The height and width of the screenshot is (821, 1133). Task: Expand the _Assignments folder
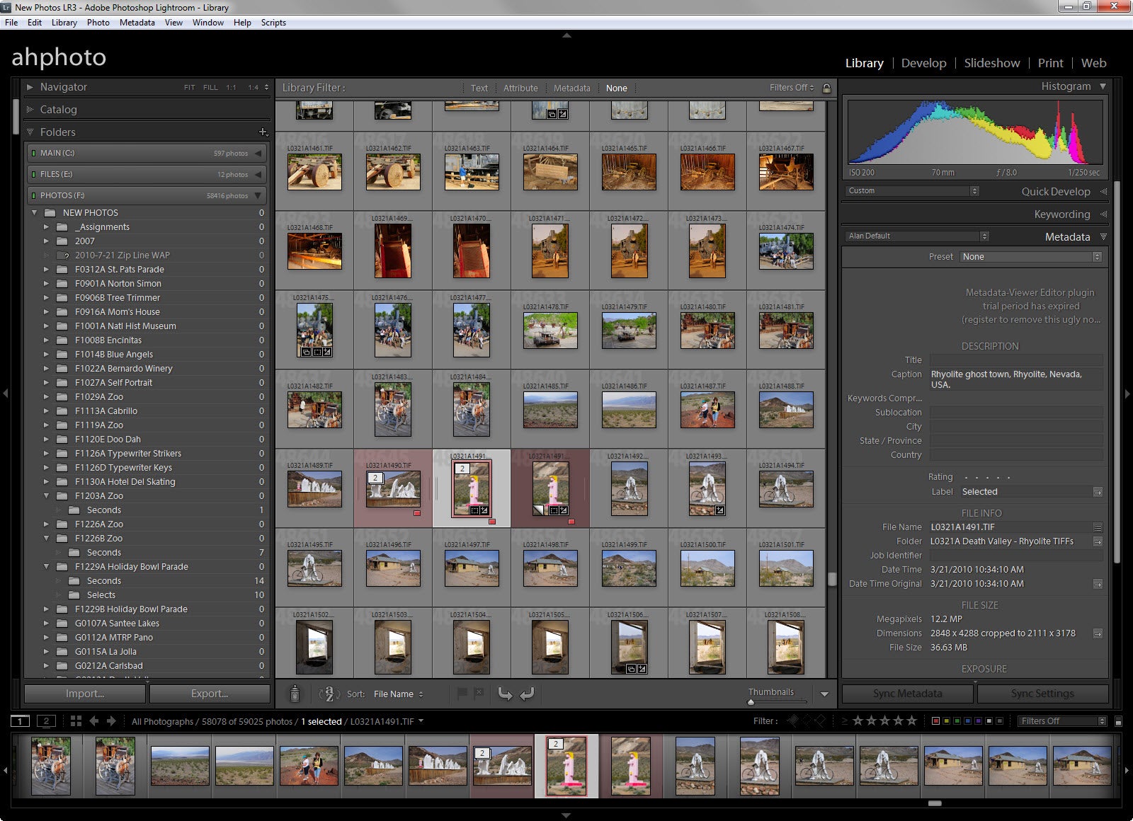(46, 227)
